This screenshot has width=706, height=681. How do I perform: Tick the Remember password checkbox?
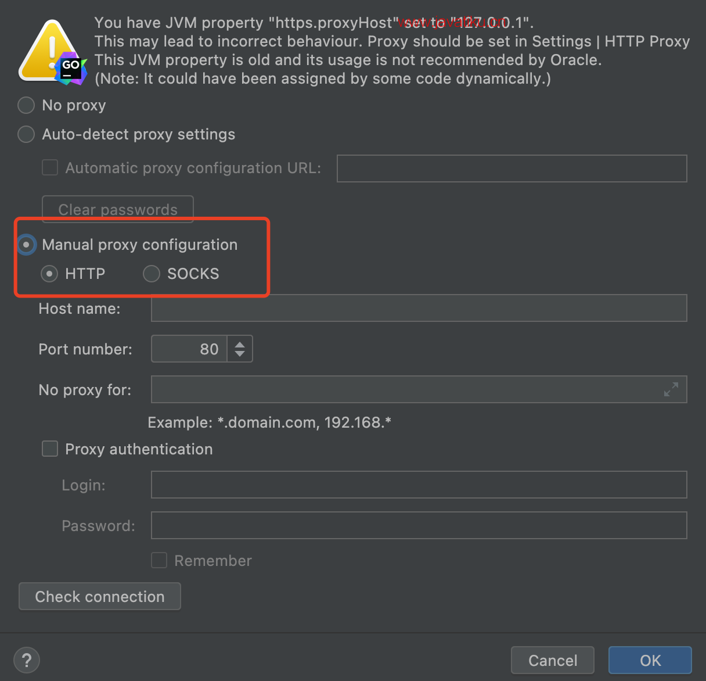coord(159,560)
